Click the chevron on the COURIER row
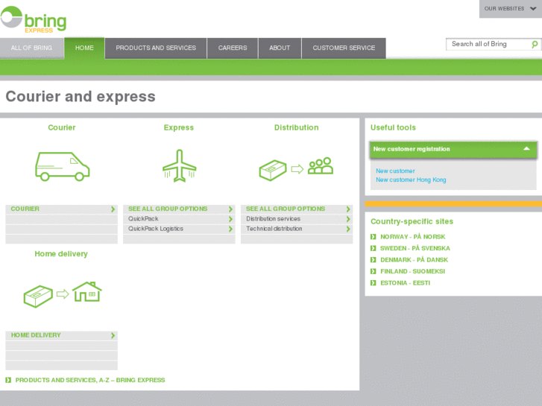This screenshot has height=406, width=542. tap(113, 209)
